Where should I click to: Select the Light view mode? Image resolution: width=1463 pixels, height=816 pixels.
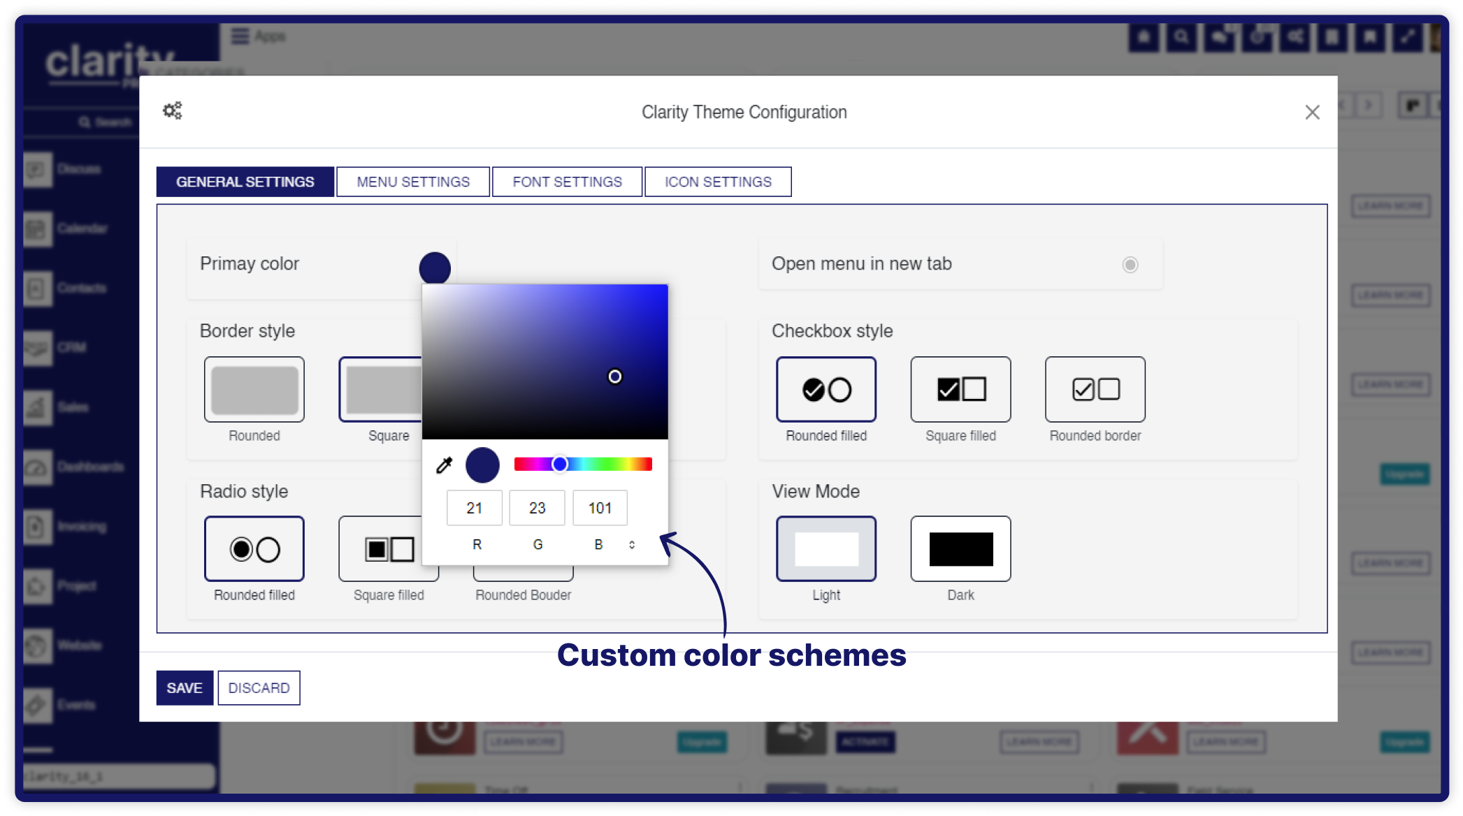[x=826, y=548]
